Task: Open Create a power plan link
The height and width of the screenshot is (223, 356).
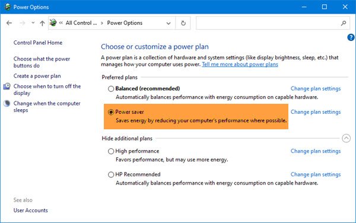Action: (37, 76)
